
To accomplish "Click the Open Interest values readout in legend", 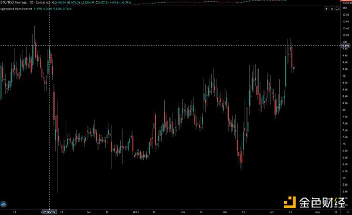I will [x=53, y=9].
